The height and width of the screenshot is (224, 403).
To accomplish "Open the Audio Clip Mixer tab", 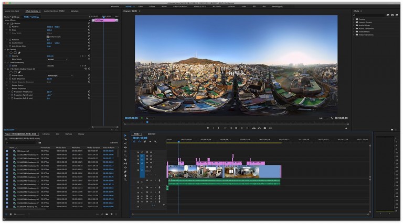I will (x=54, y=10).
